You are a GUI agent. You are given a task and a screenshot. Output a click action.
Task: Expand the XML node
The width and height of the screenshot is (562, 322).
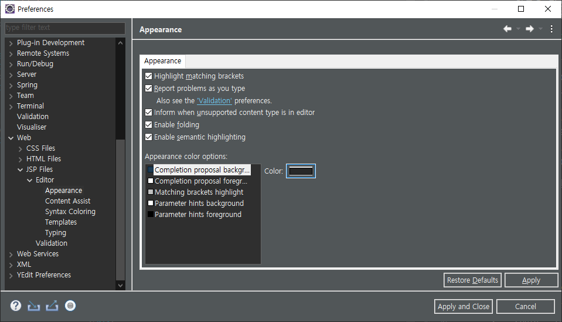[x=11, y=265]
